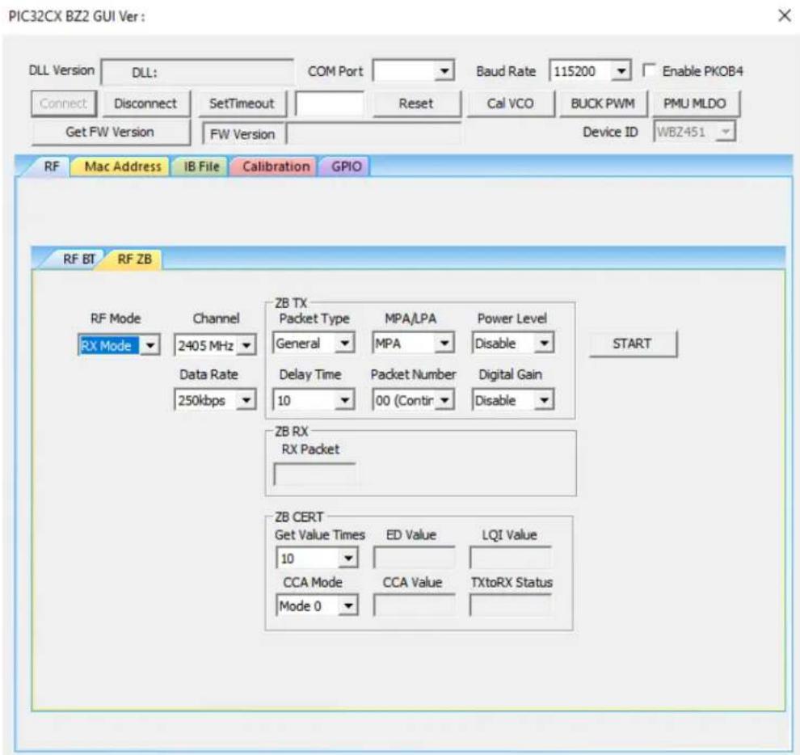
Task: Click the TXtoRX Status field
Action: [510, 606]
